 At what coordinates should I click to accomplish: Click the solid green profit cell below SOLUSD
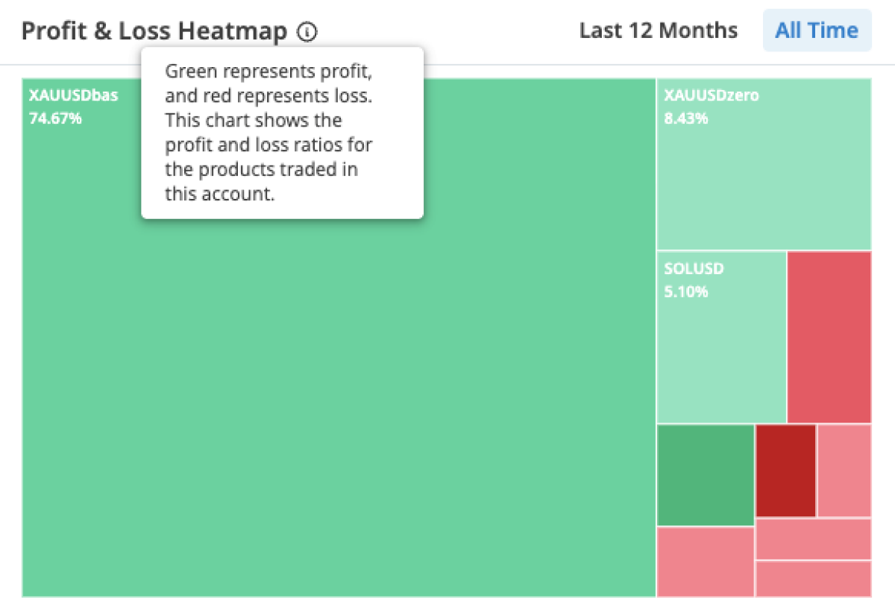tap(705, 473)
